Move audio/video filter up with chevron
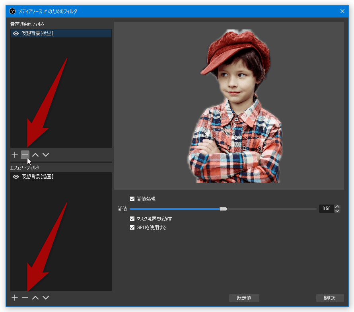 pyautogui.click(x=35, y=155)
